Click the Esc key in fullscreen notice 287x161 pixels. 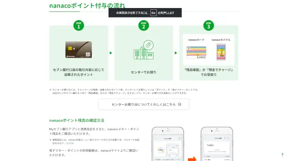point(153,13)
